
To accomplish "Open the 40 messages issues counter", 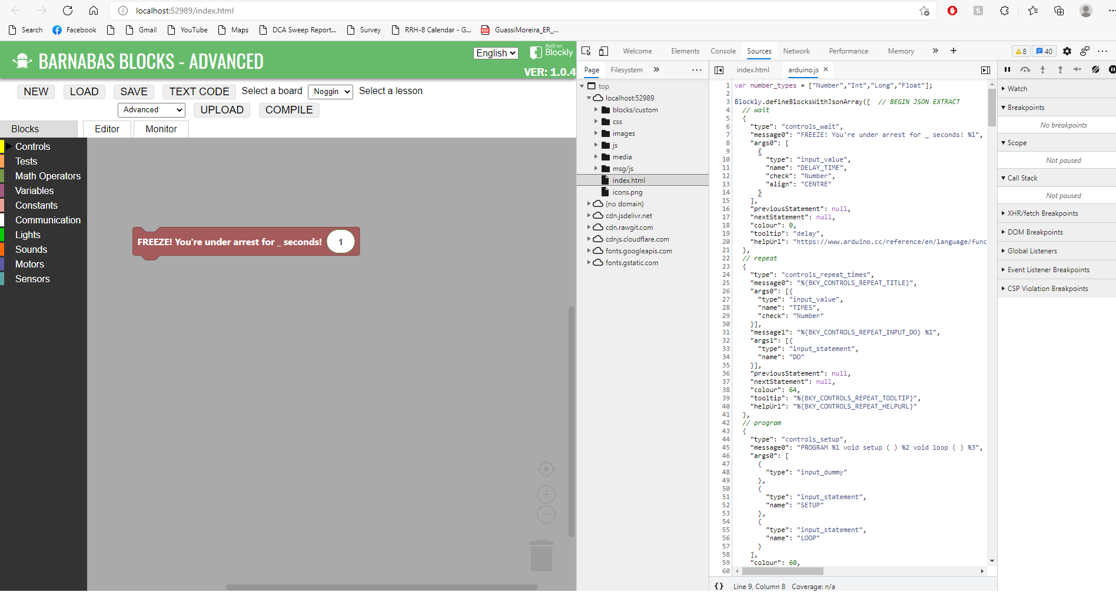I will click(1044, 51).
